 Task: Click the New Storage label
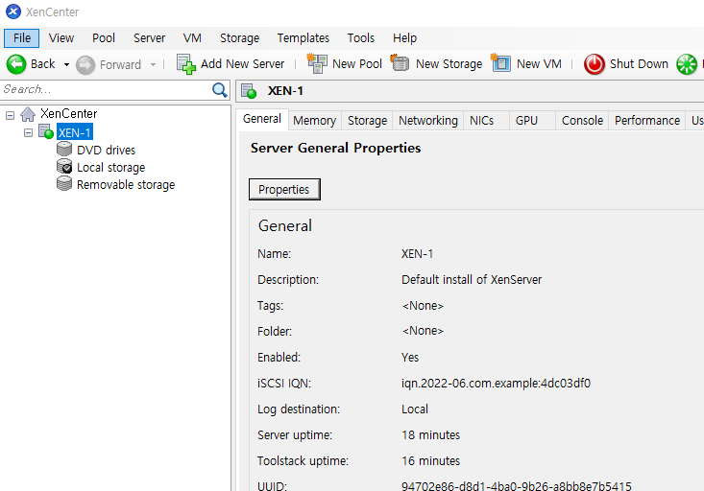tap(449, 64)
